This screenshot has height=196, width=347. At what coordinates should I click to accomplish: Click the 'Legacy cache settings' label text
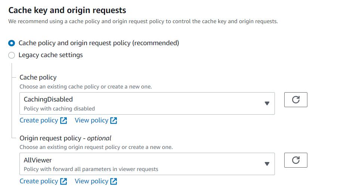[x=50, y=55]
